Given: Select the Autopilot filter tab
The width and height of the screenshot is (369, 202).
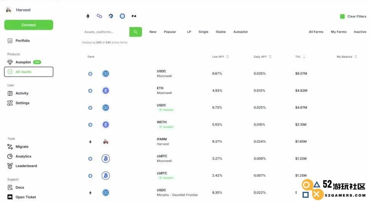Looking at the screenshot, I should tap(240, 32).
